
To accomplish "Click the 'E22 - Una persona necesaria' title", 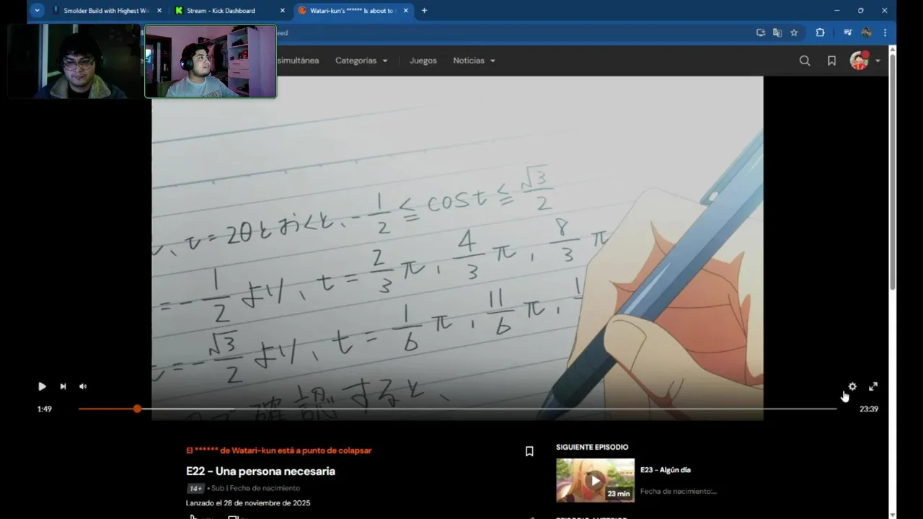I will tap(260, 471).
